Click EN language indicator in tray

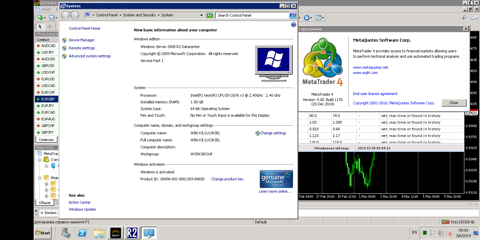point(414,232)
